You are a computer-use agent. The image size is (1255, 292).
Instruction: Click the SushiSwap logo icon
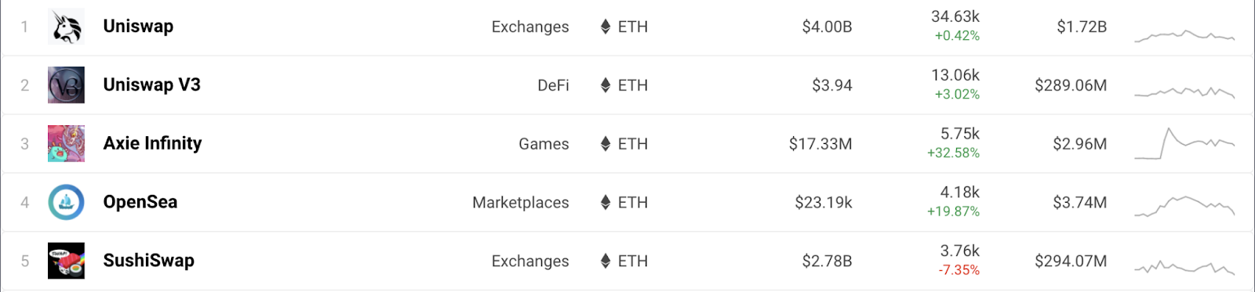[x=67, y=261]
